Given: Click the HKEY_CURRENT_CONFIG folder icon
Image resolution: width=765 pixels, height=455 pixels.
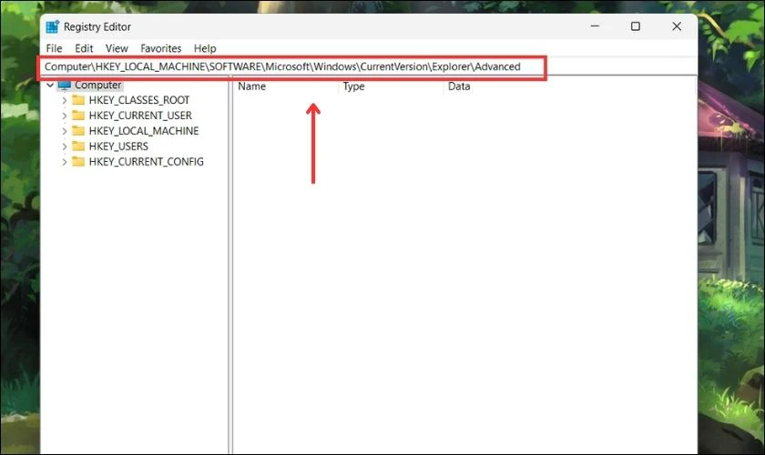Looking at the screenshot, I should (x=78, y=161).
